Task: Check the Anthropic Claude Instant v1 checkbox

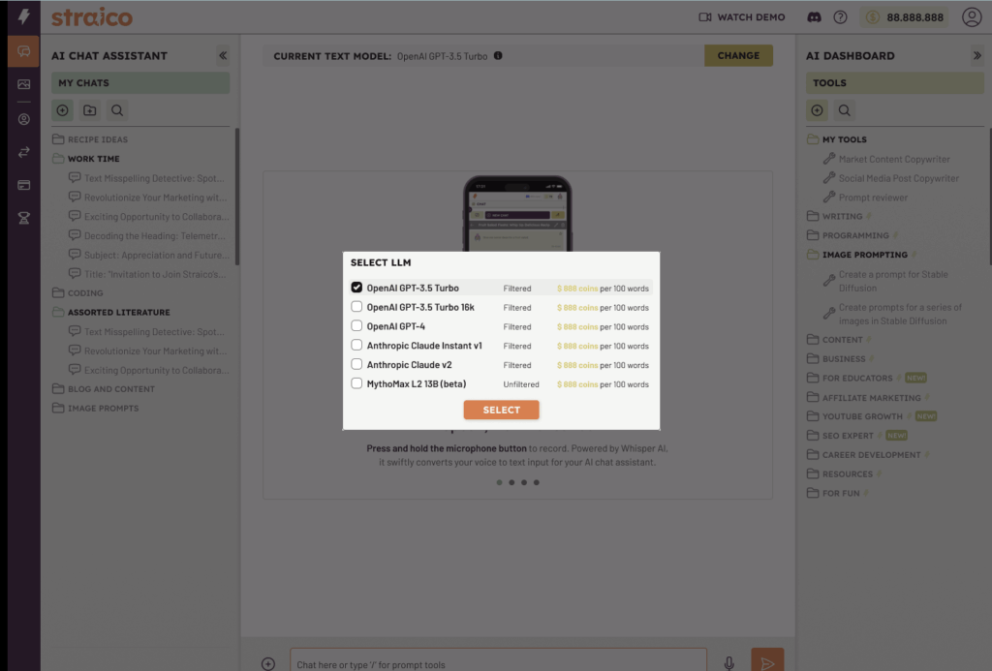Action: (x=356, y=346)
